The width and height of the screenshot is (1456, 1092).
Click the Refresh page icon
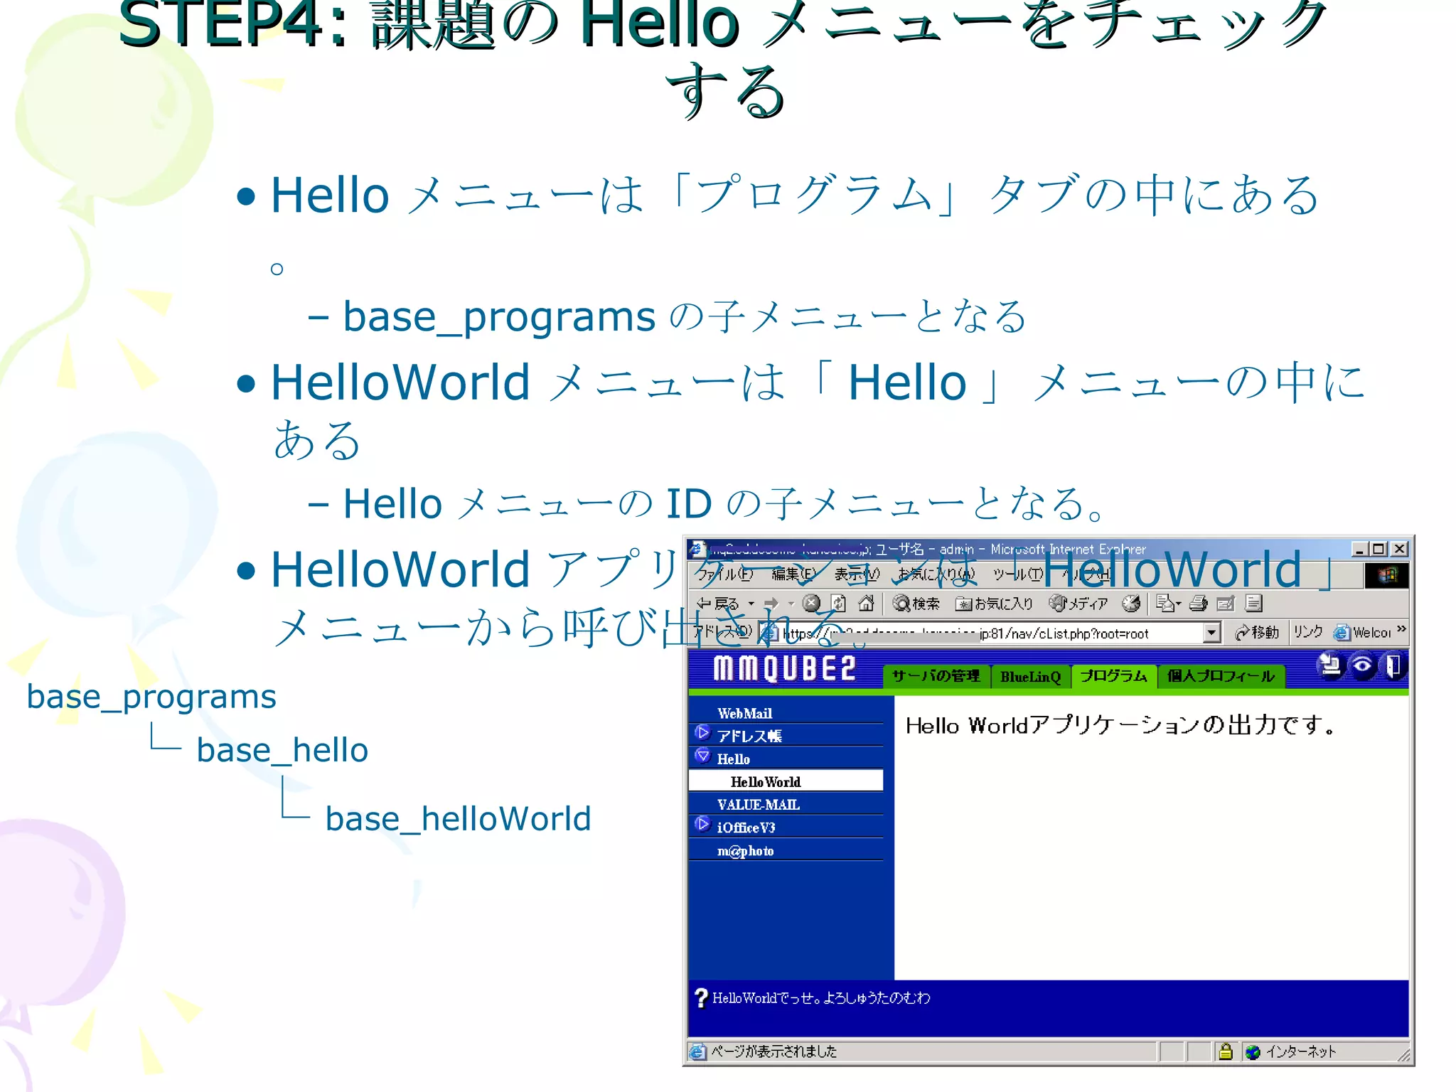point(839,604)
